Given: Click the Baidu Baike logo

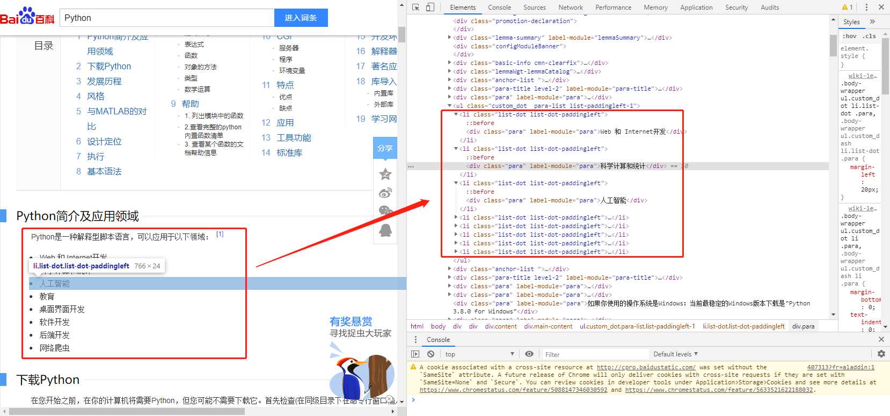Looking at the screenshot, I should click(27, 16).
